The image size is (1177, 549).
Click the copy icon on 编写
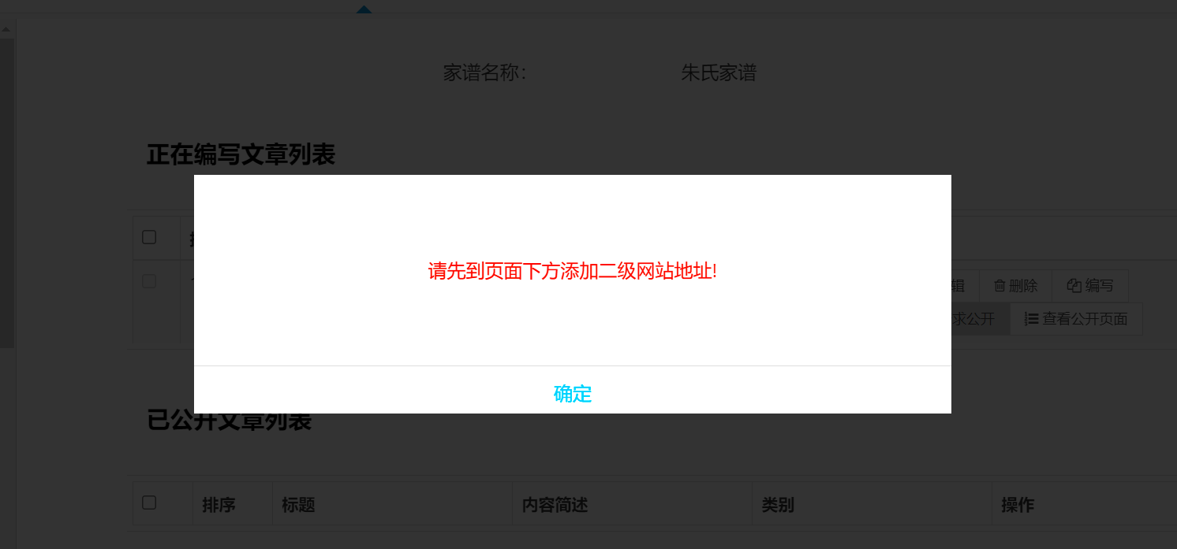click(1074, 286)
